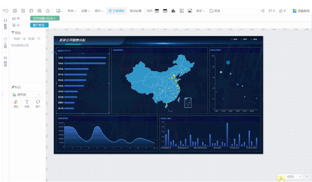312x182 pixels.
Task: Click the second save-as icon in the toolbar
Action: pyautogui.click(x=23, y=11)
